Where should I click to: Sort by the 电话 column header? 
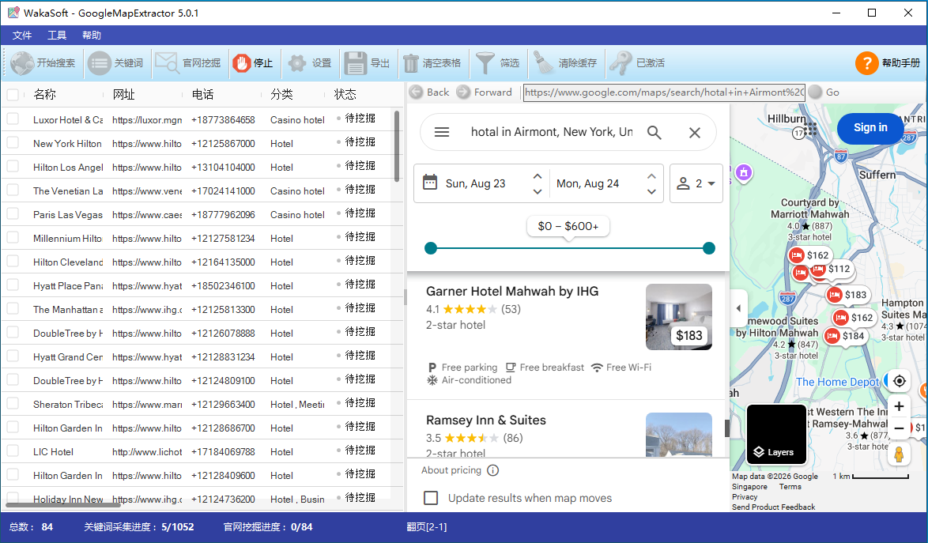pyautogui.click(x=202, y=94)
